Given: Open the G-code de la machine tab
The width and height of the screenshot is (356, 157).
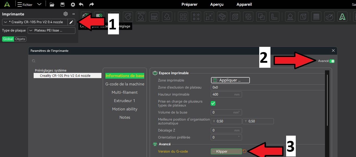Looking at the screenshot, I should pyautogui.click(x=125, y=84).
